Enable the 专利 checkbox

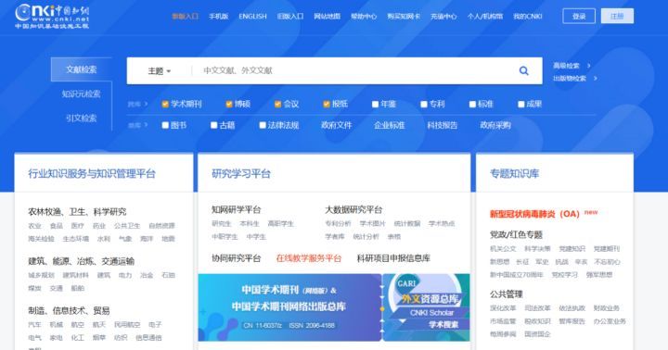tap(424, 105)
